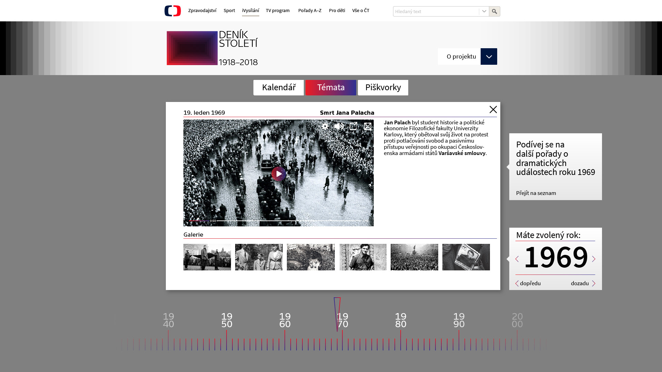
Task: Go to previous year with left arrow
Action: click(x=517, y=259)
